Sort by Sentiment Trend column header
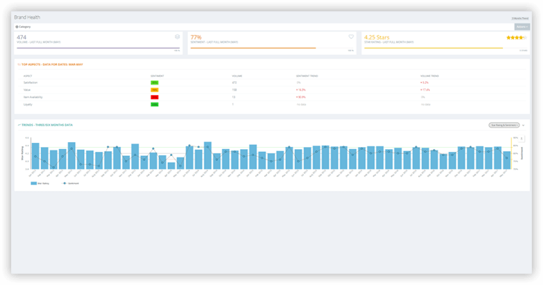The image size is (543, 285). (x=307, y=76)
